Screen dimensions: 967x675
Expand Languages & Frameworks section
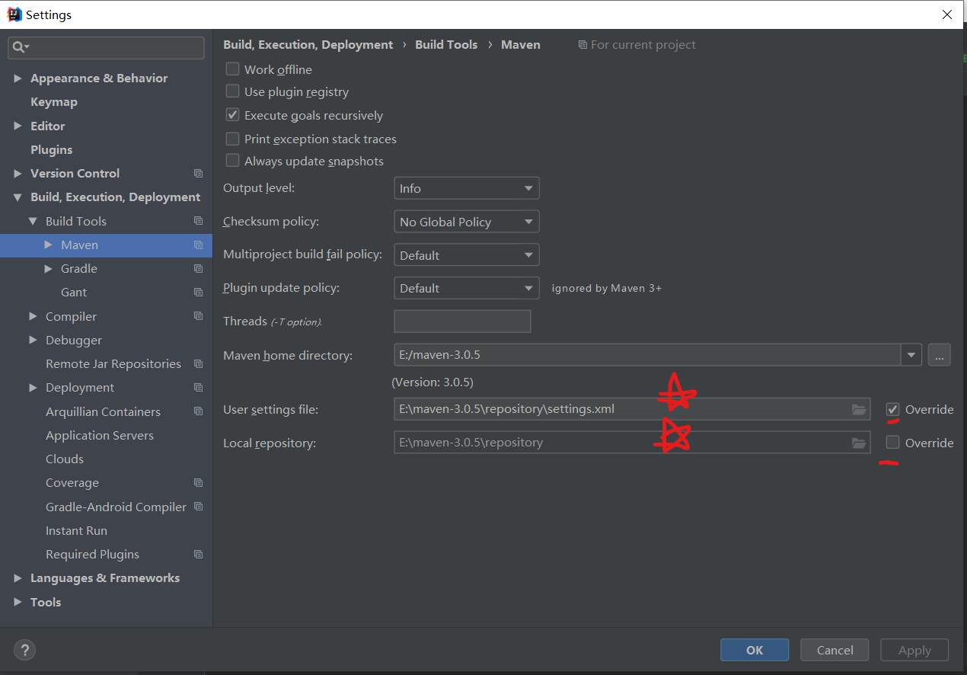[x=18, y=578]
